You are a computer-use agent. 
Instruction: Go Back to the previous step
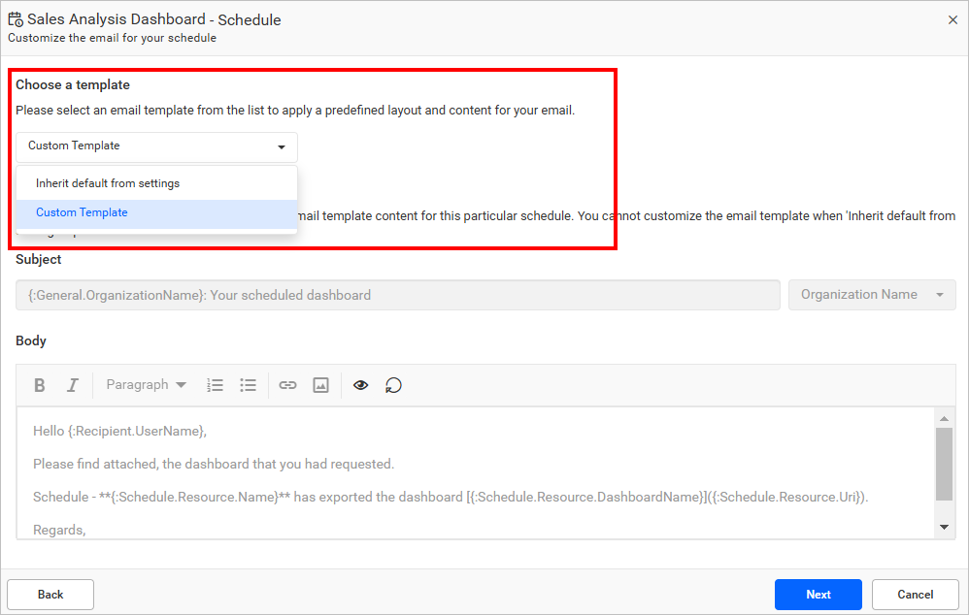point(50,595)
